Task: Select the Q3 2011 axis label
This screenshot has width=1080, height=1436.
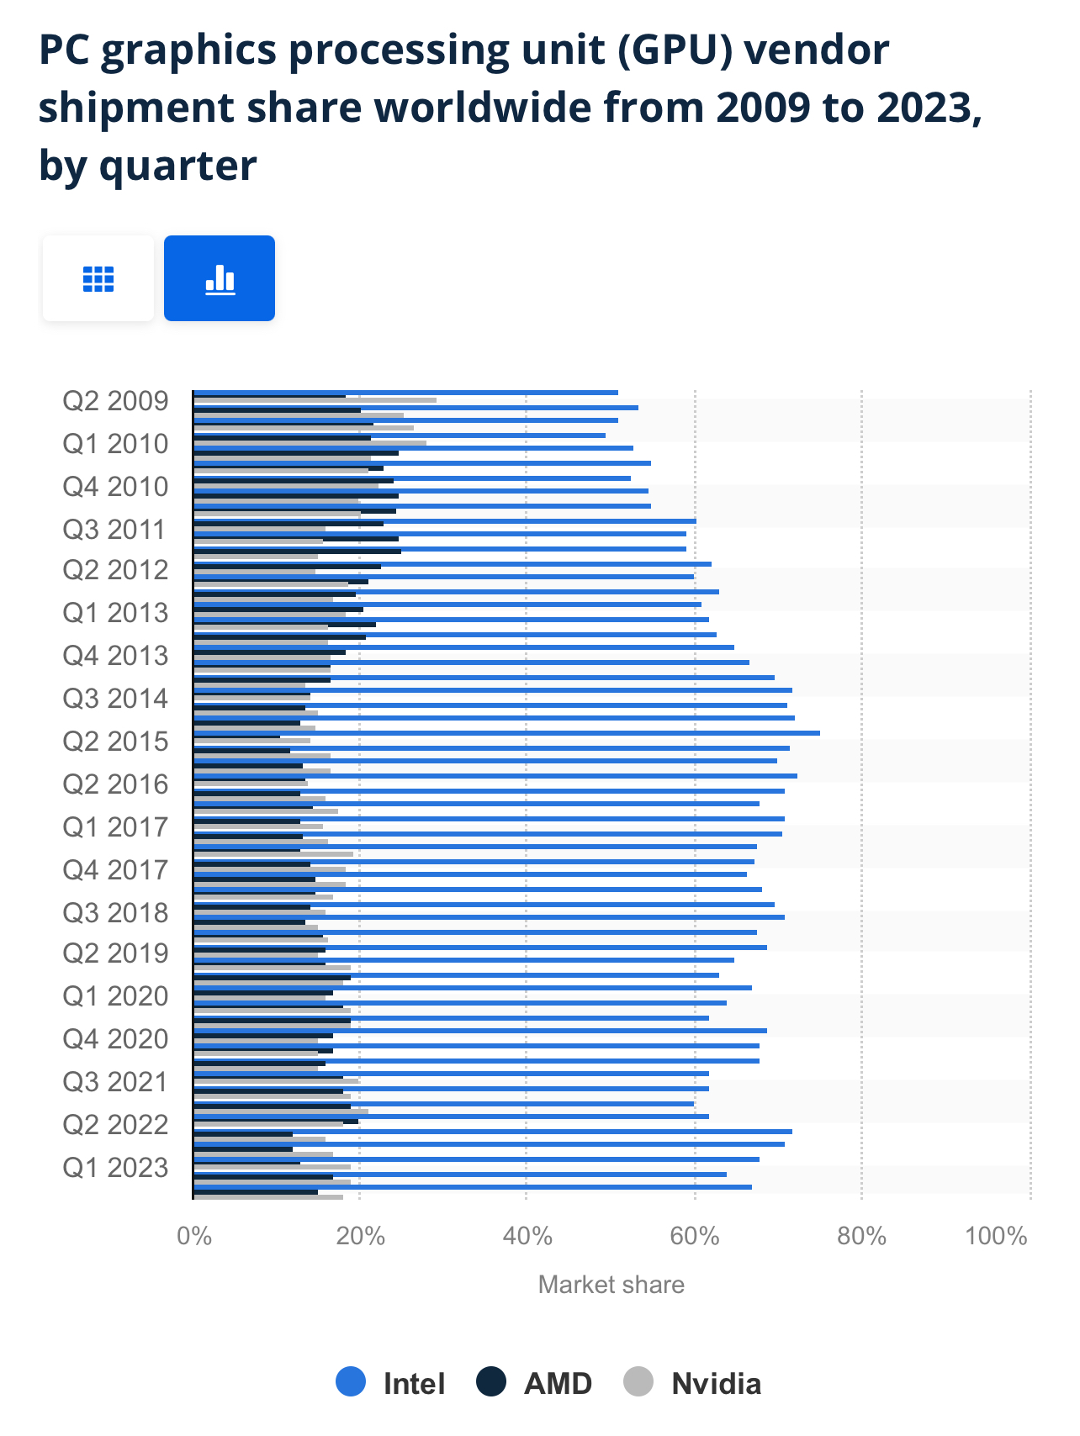Action: click(114, 530)
